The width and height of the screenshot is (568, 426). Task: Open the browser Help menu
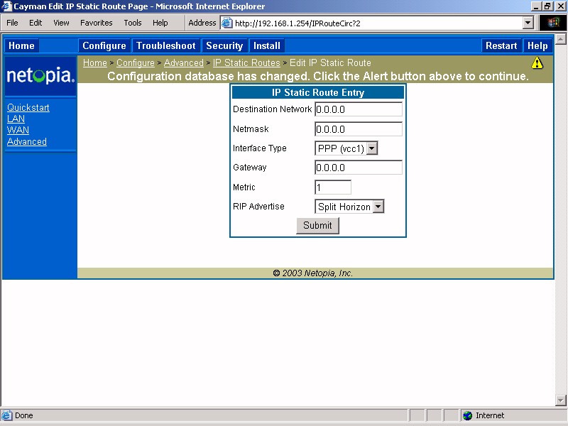[160, 23]
